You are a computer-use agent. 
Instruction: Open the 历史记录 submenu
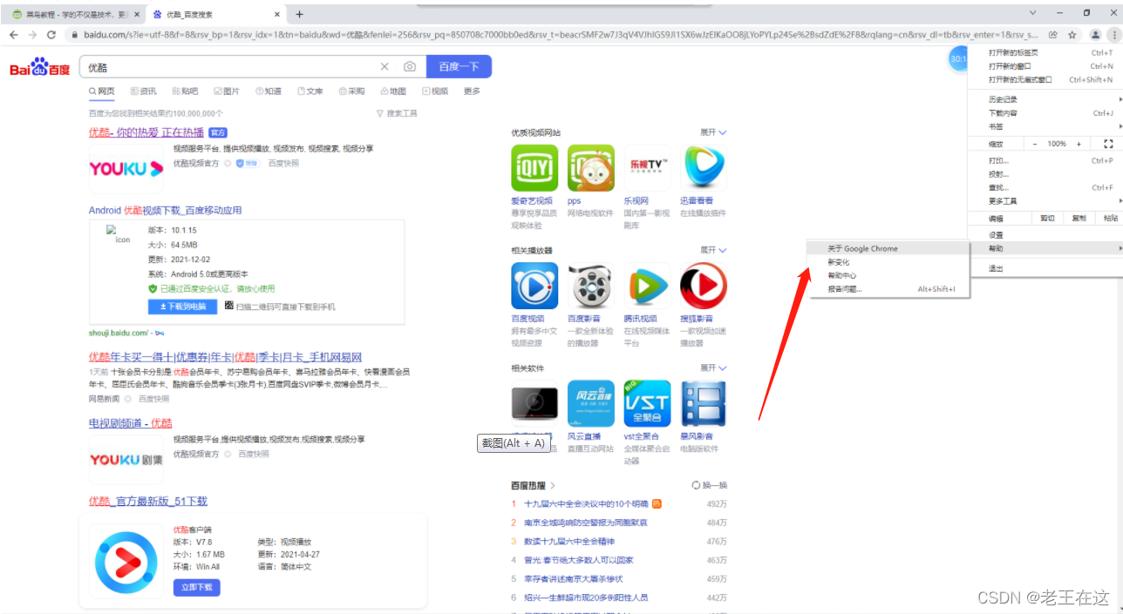point(1045,99)
